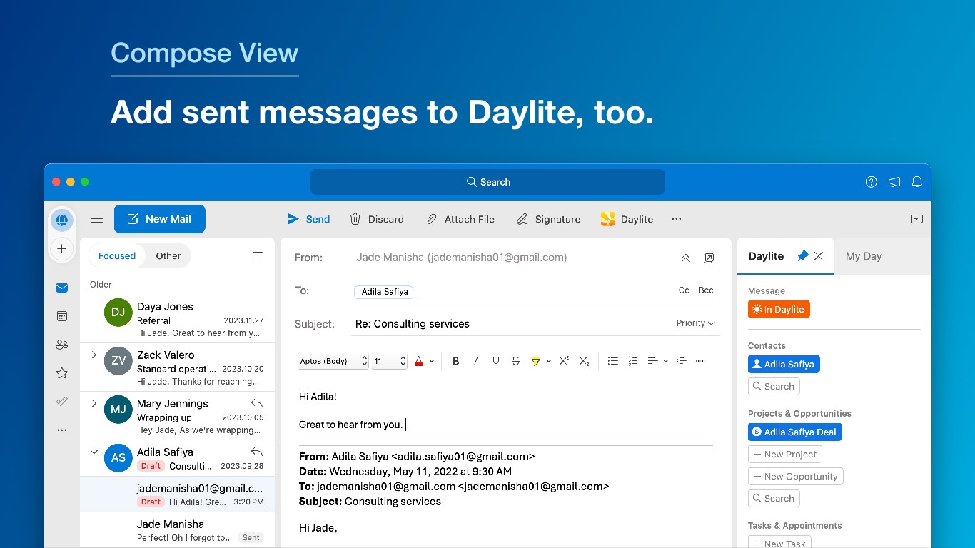This screenshot has height=548, width=975.
Task: Toggle the hamburger navigation menu
Action: (97, 219)
